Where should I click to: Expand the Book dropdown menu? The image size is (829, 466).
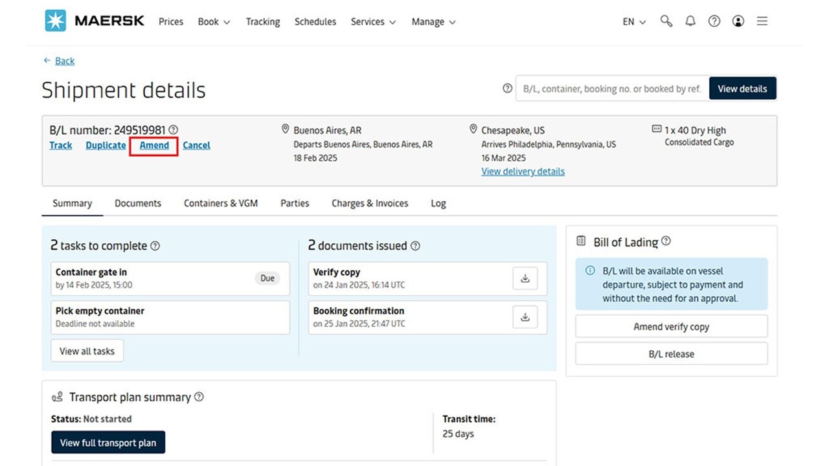pos(214,21)
